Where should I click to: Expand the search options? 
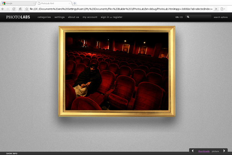tap(221, 17)
